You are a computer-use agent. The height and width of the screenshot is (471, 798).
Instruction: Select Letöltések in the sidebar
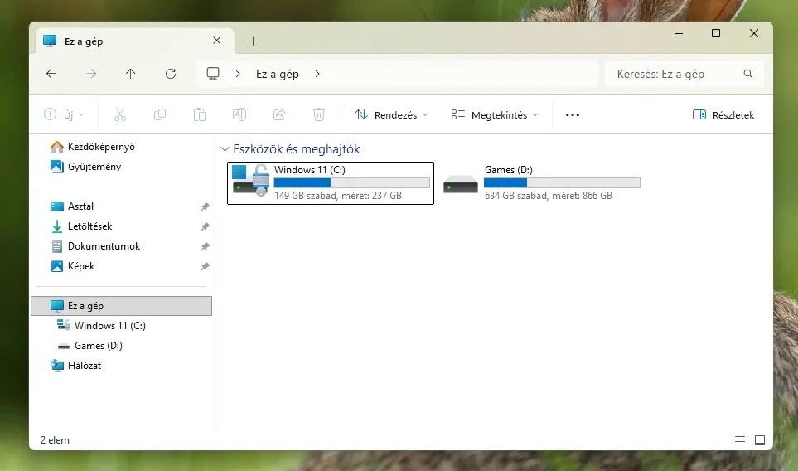(89, 226)
